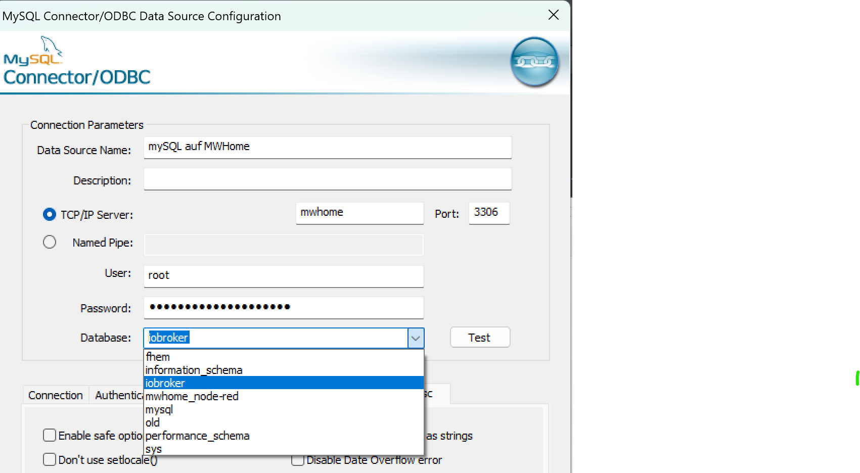
Task: Choose information_schema from the database list
Action: click(284, 370)
